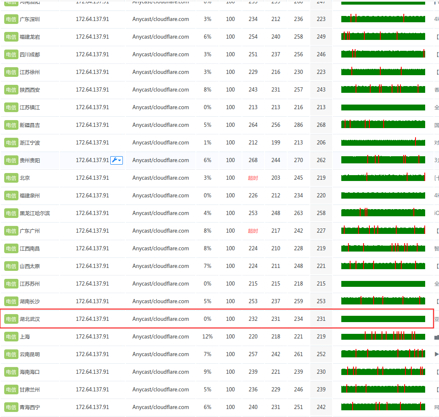Image resolution: width=439 pixels, height=417 pixels.
Task: Click Anycast/cloudflare.com in the 江苏苏州 row
Action: [161, 284]
